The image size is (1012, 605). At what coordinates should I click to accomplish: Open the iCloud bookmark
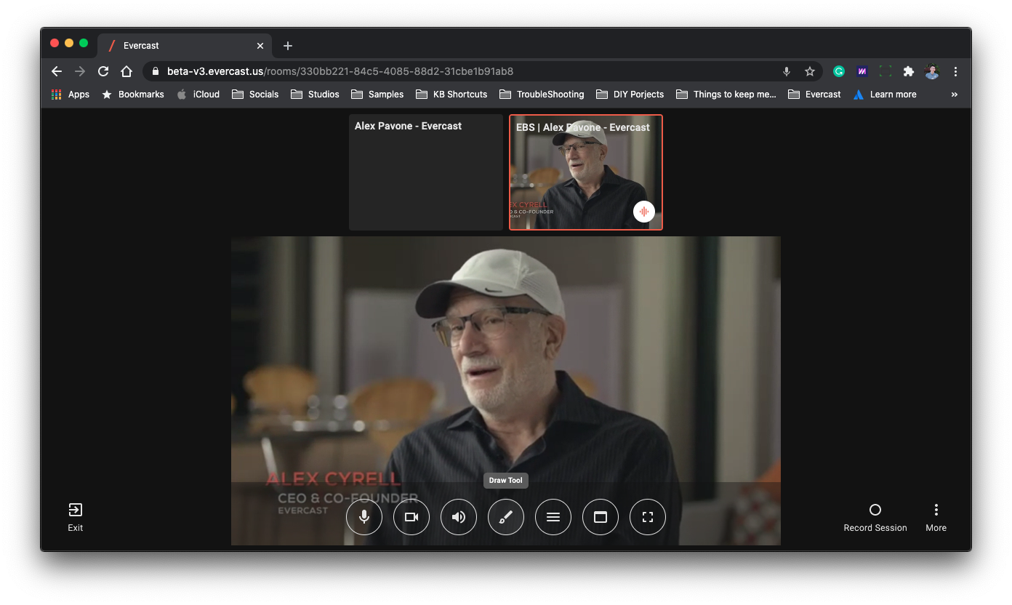click(198, 95)
